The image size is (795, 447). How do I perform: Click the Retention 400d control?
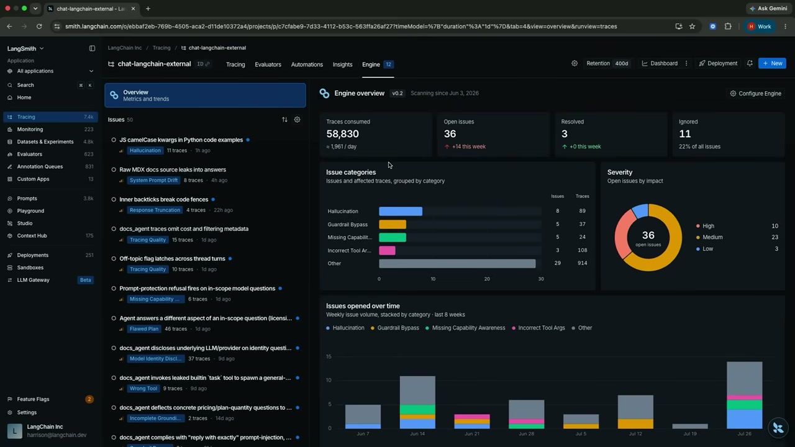607,63
